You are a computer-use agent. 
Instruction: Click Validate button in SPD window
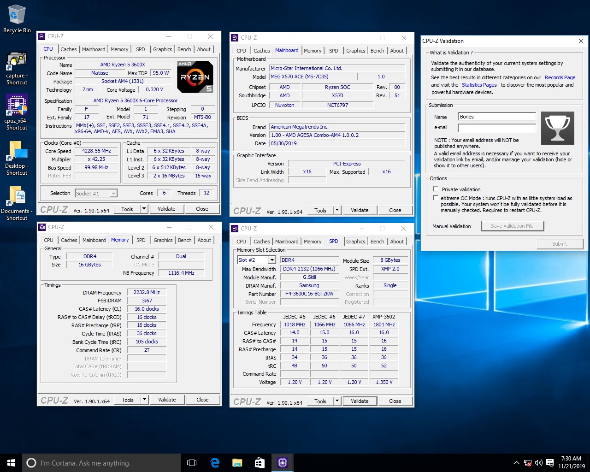tap(360, 401)
